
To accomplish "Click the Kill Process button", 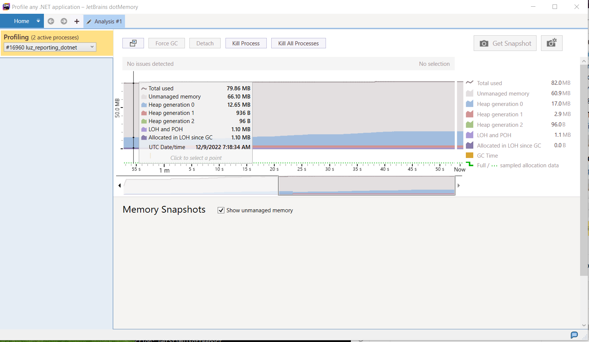I will pyautogui.click(x=246, y=43).
